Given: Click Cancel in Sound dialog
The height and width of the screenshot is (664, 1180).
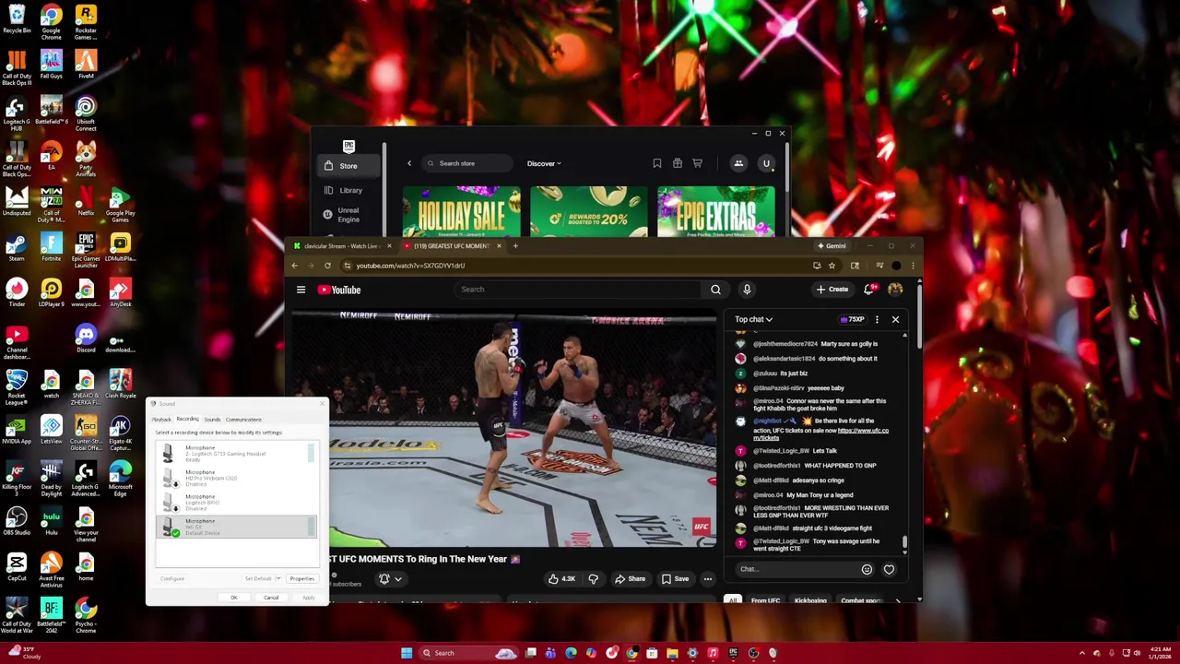Looking at the screenshot, I should click(x=271, y=598).
